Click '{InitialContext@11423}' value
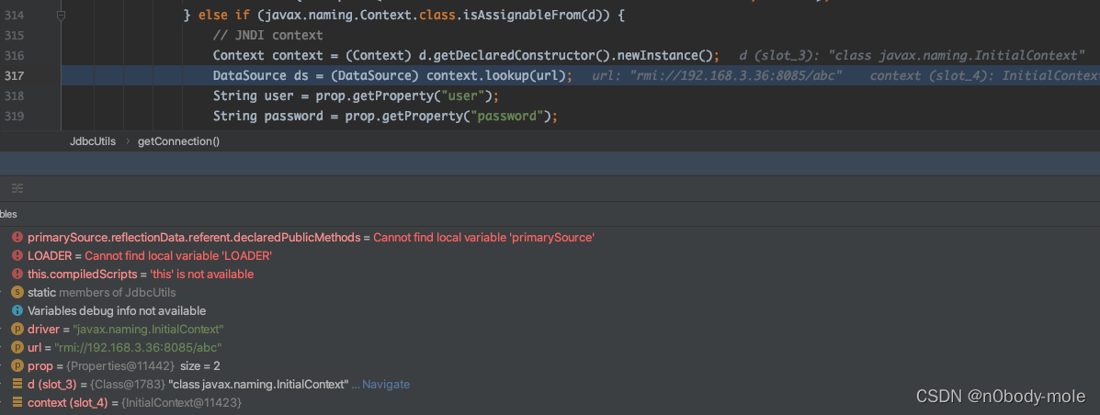Viewport: 1100px width, 415px height. click(181, 402)
